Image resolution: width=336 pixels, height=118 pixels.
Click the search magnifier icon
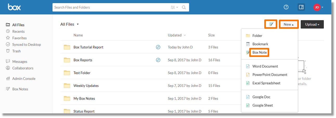pyautogui.click(x=184, y=8)
